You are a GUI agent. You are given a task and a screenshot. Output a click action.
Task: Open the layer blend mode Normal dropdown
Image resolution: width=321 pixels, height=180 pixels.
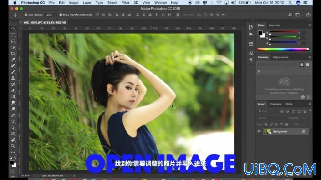271,118
